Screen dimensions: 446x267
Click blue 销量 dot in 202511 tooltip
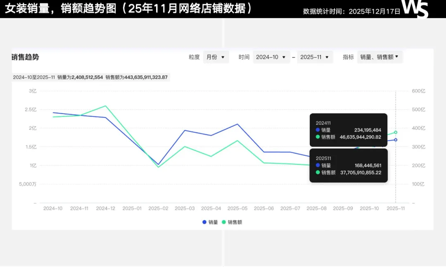tap(318, 165)
